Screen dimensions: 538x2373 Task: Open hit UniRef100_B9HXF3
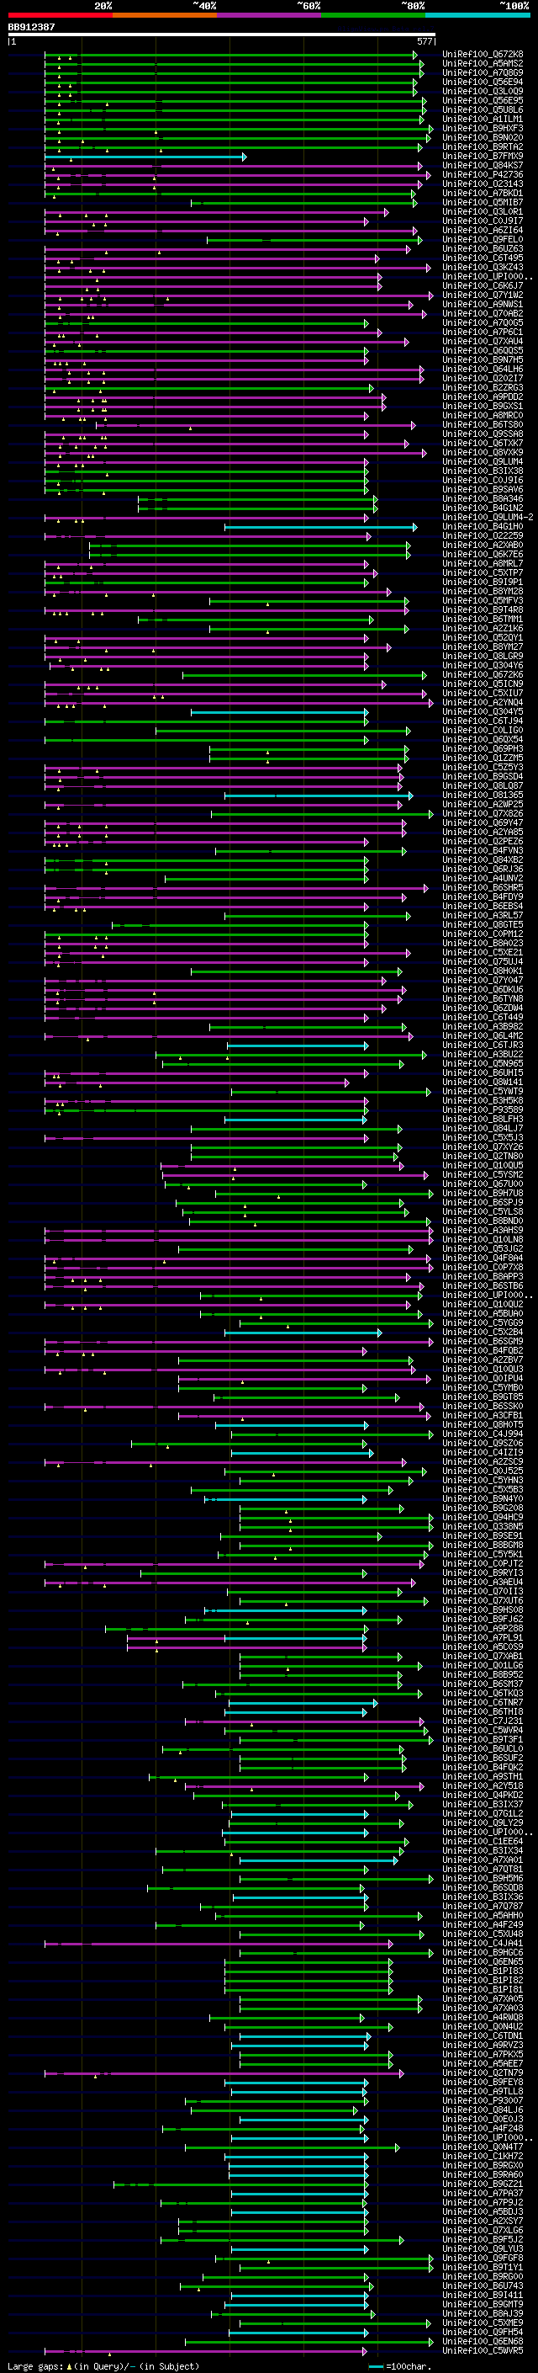click(483, 128)
